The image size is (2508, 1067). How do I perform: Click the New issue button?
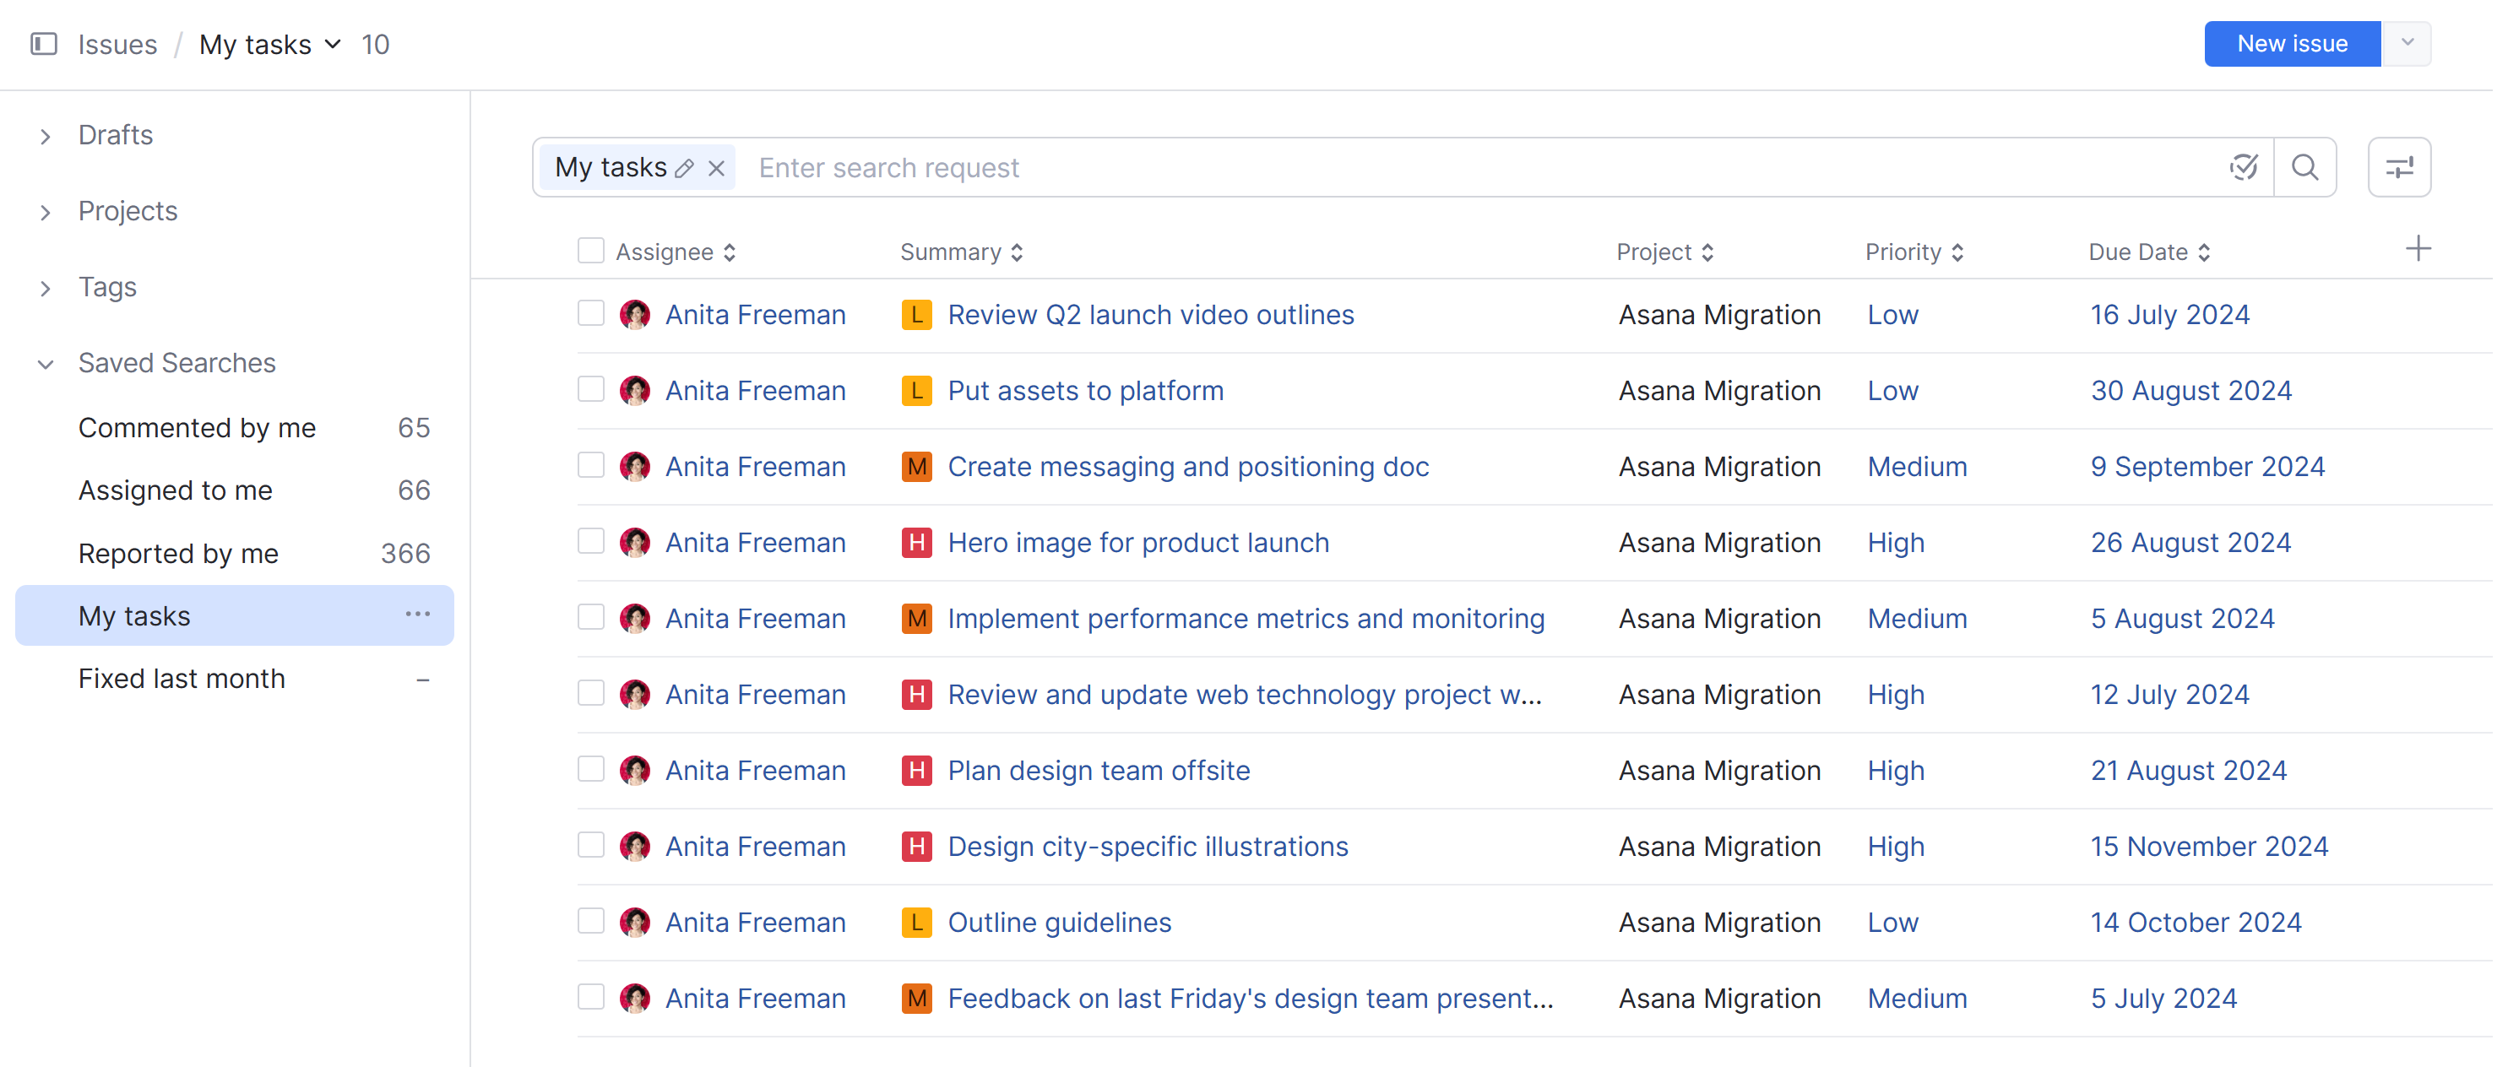(2291, 44)
